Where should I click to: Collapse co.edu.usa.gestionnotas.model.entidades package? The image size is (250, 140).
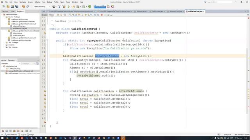pos(7,31)
